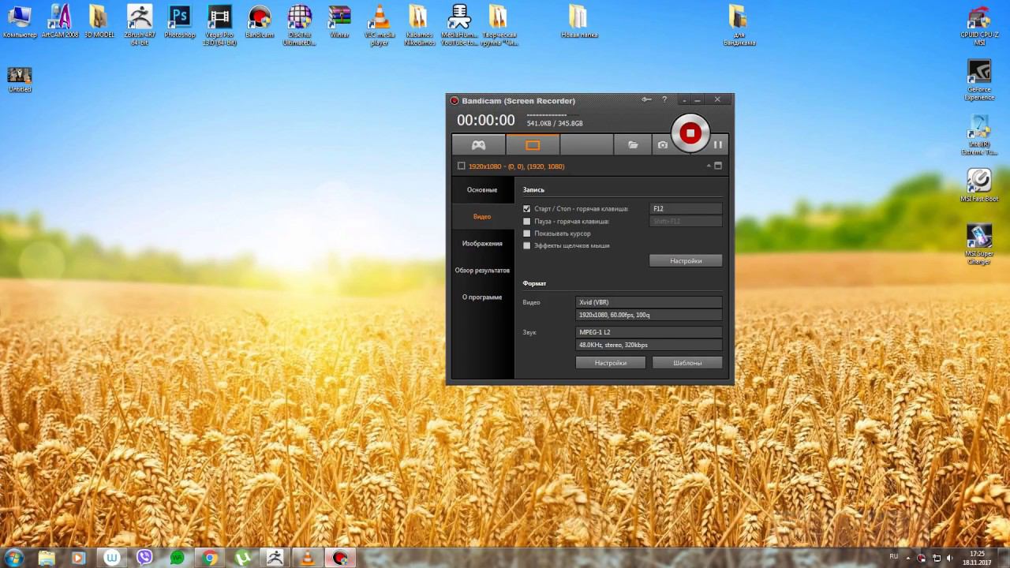Open the Изображения tab
Image resolution: width=1010 pixels, height=568 pixels.
coord(481,244)
